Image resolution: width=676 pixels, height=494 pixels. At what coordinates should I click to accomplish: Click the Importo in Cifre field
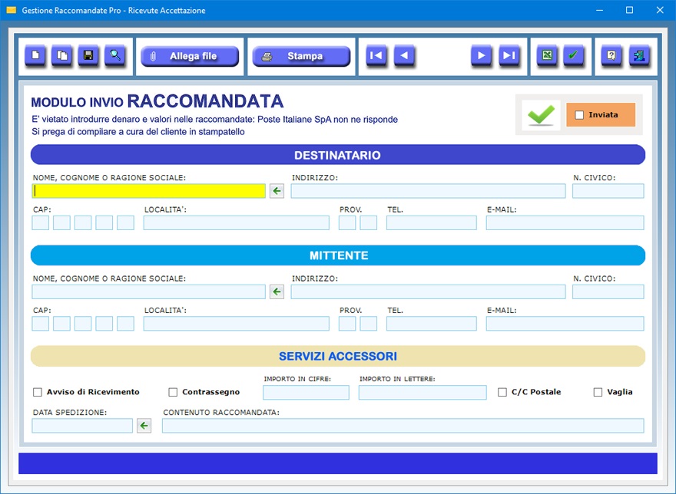pyautogui.click(x=306, y=392)
